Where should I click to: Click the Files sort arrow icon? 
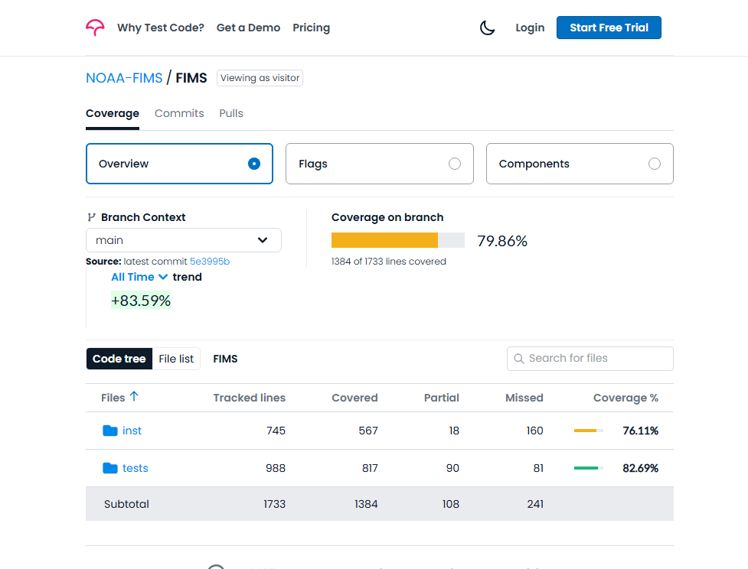134,396
